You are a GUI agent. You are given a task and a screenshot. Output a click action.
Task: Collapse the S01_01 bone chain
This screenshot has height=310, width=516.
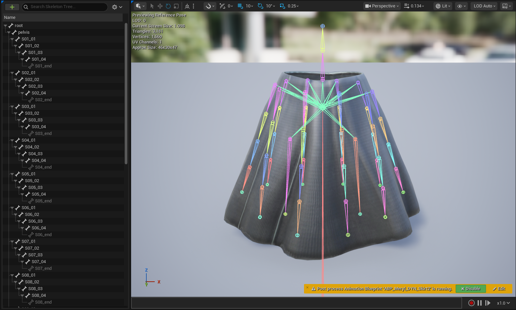(12, 39)
